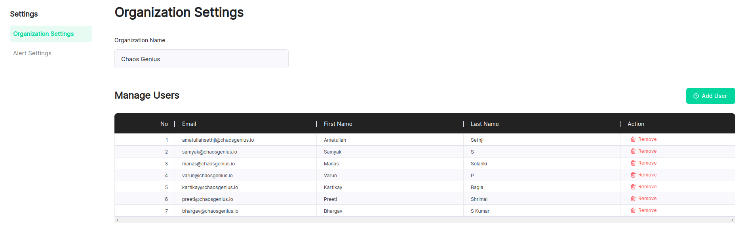This screenshot has width=746, height=238.
Task: Select the email bhargav@chaosgenius.io
Action: click(210, 211)
